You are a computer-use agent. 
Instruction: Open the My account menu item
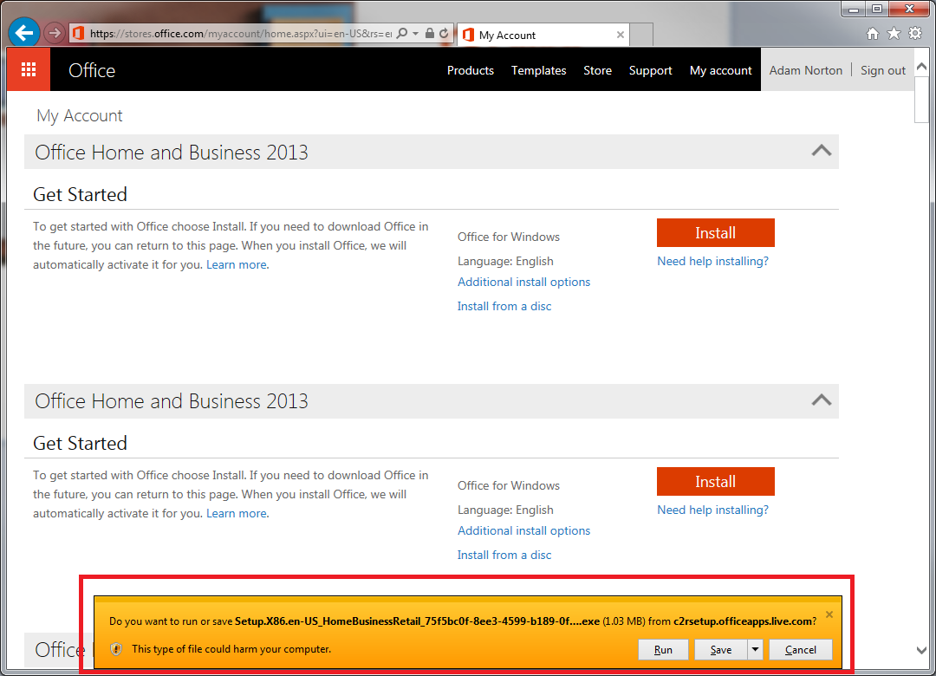[720, 70]
